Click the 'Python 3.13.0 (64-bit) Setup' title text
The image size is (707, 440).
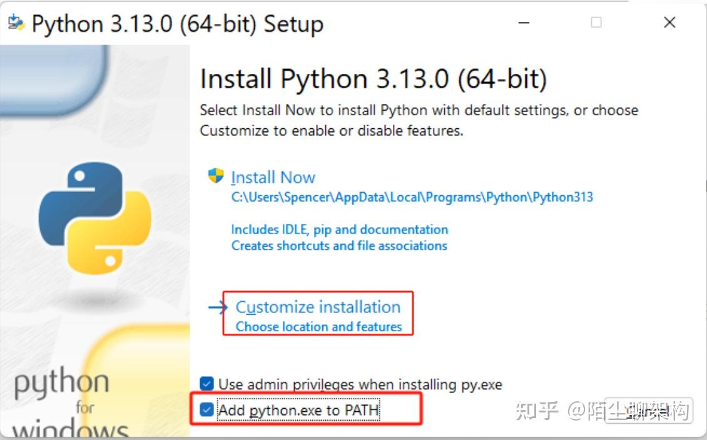178,23
